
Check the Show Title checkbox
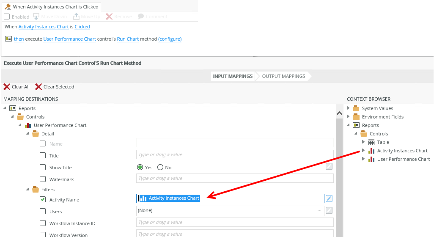click(x=43, y=167)
